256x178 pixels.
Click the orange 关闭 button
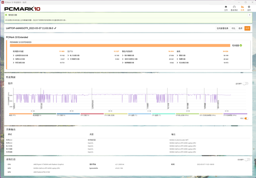coord(247,28)
